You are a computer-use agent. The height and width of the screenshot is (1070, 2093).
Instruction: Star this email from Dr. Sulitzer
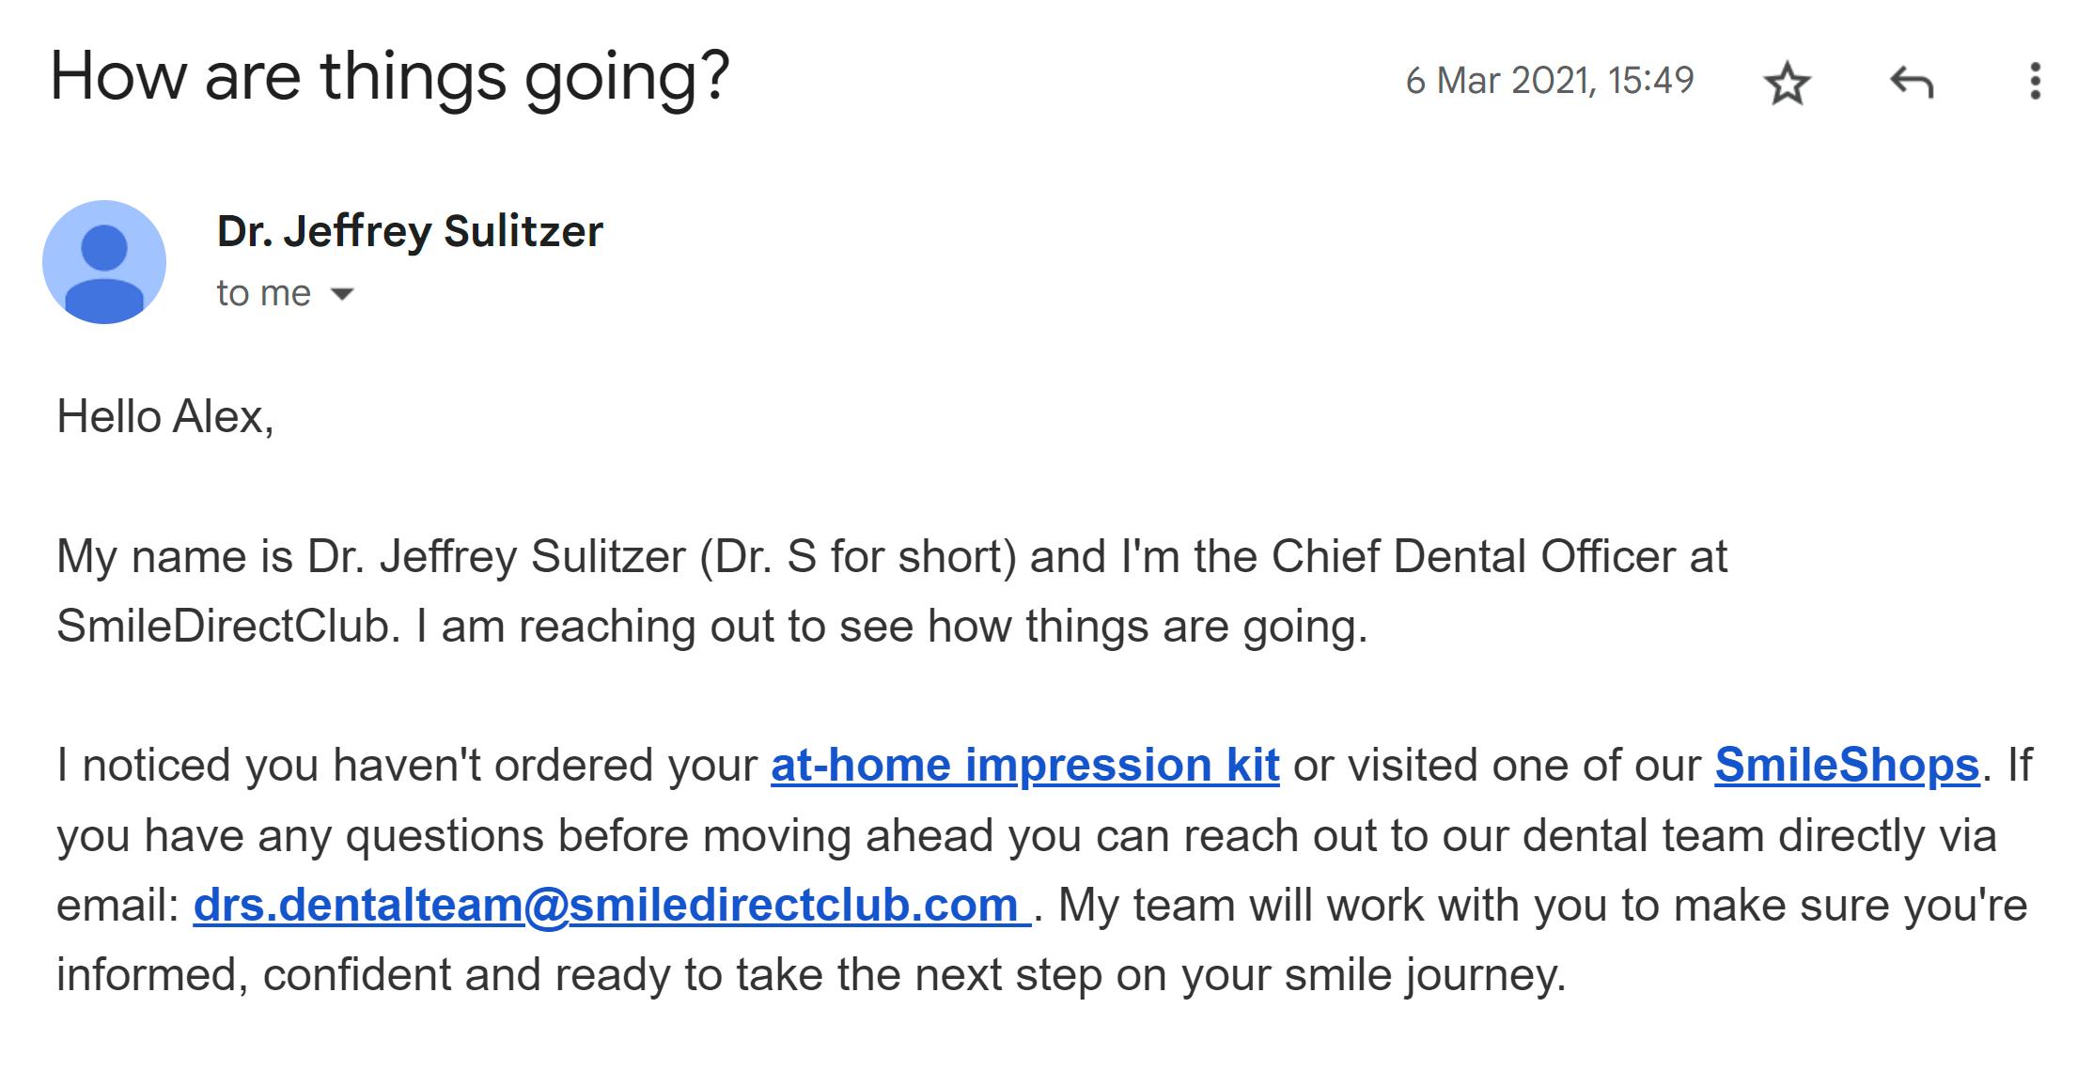pyautogui.click(x=1787, y=84)
